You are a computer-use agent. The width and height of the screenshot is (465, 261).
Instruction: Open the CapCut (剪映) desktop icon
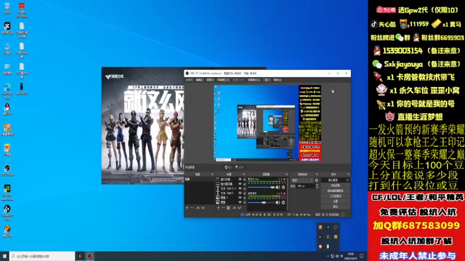(x=7, y=28)
